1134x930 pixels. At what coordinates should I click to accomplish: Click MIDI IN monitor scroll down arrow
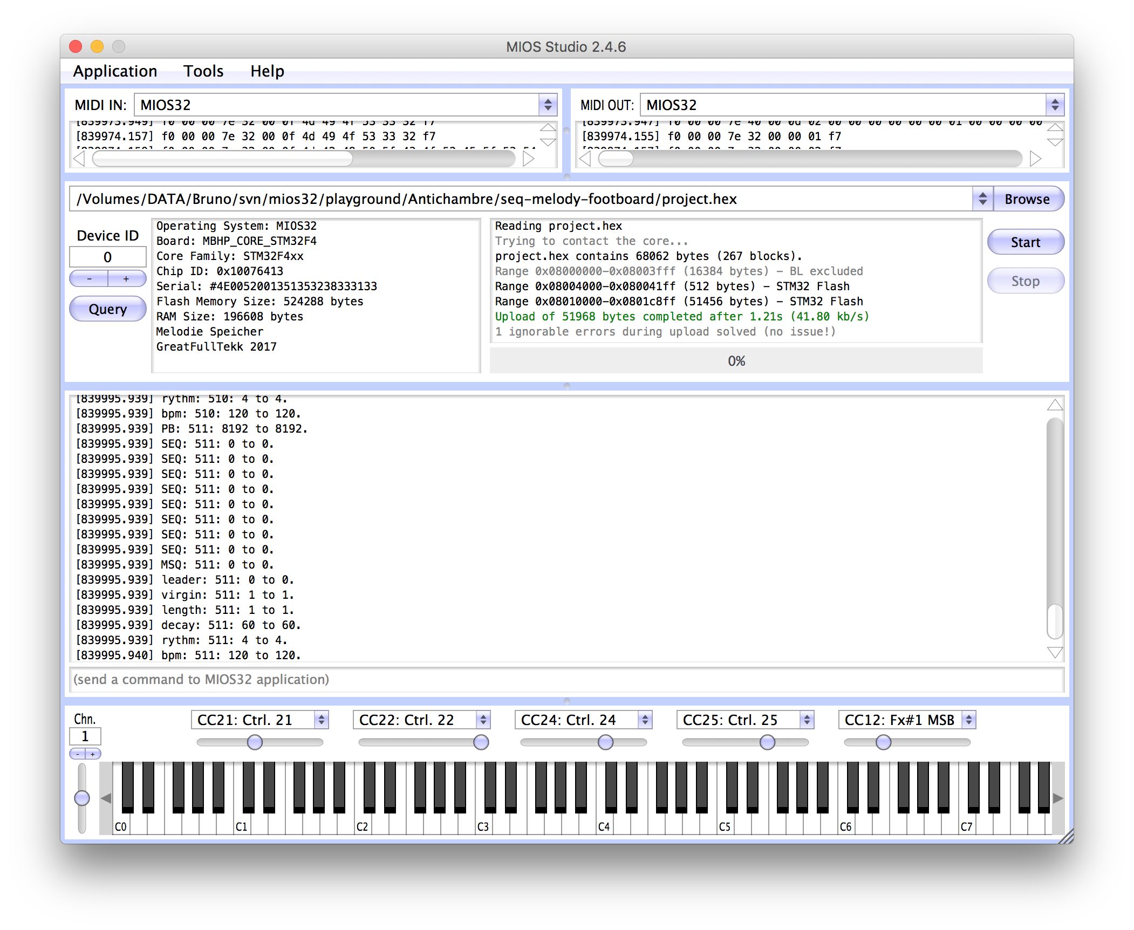[548, 142]
